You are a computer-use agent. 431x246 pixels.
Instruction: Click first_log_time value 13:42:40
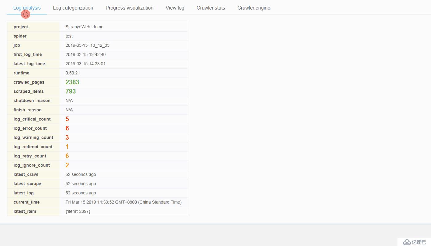(x=86, y=54)
